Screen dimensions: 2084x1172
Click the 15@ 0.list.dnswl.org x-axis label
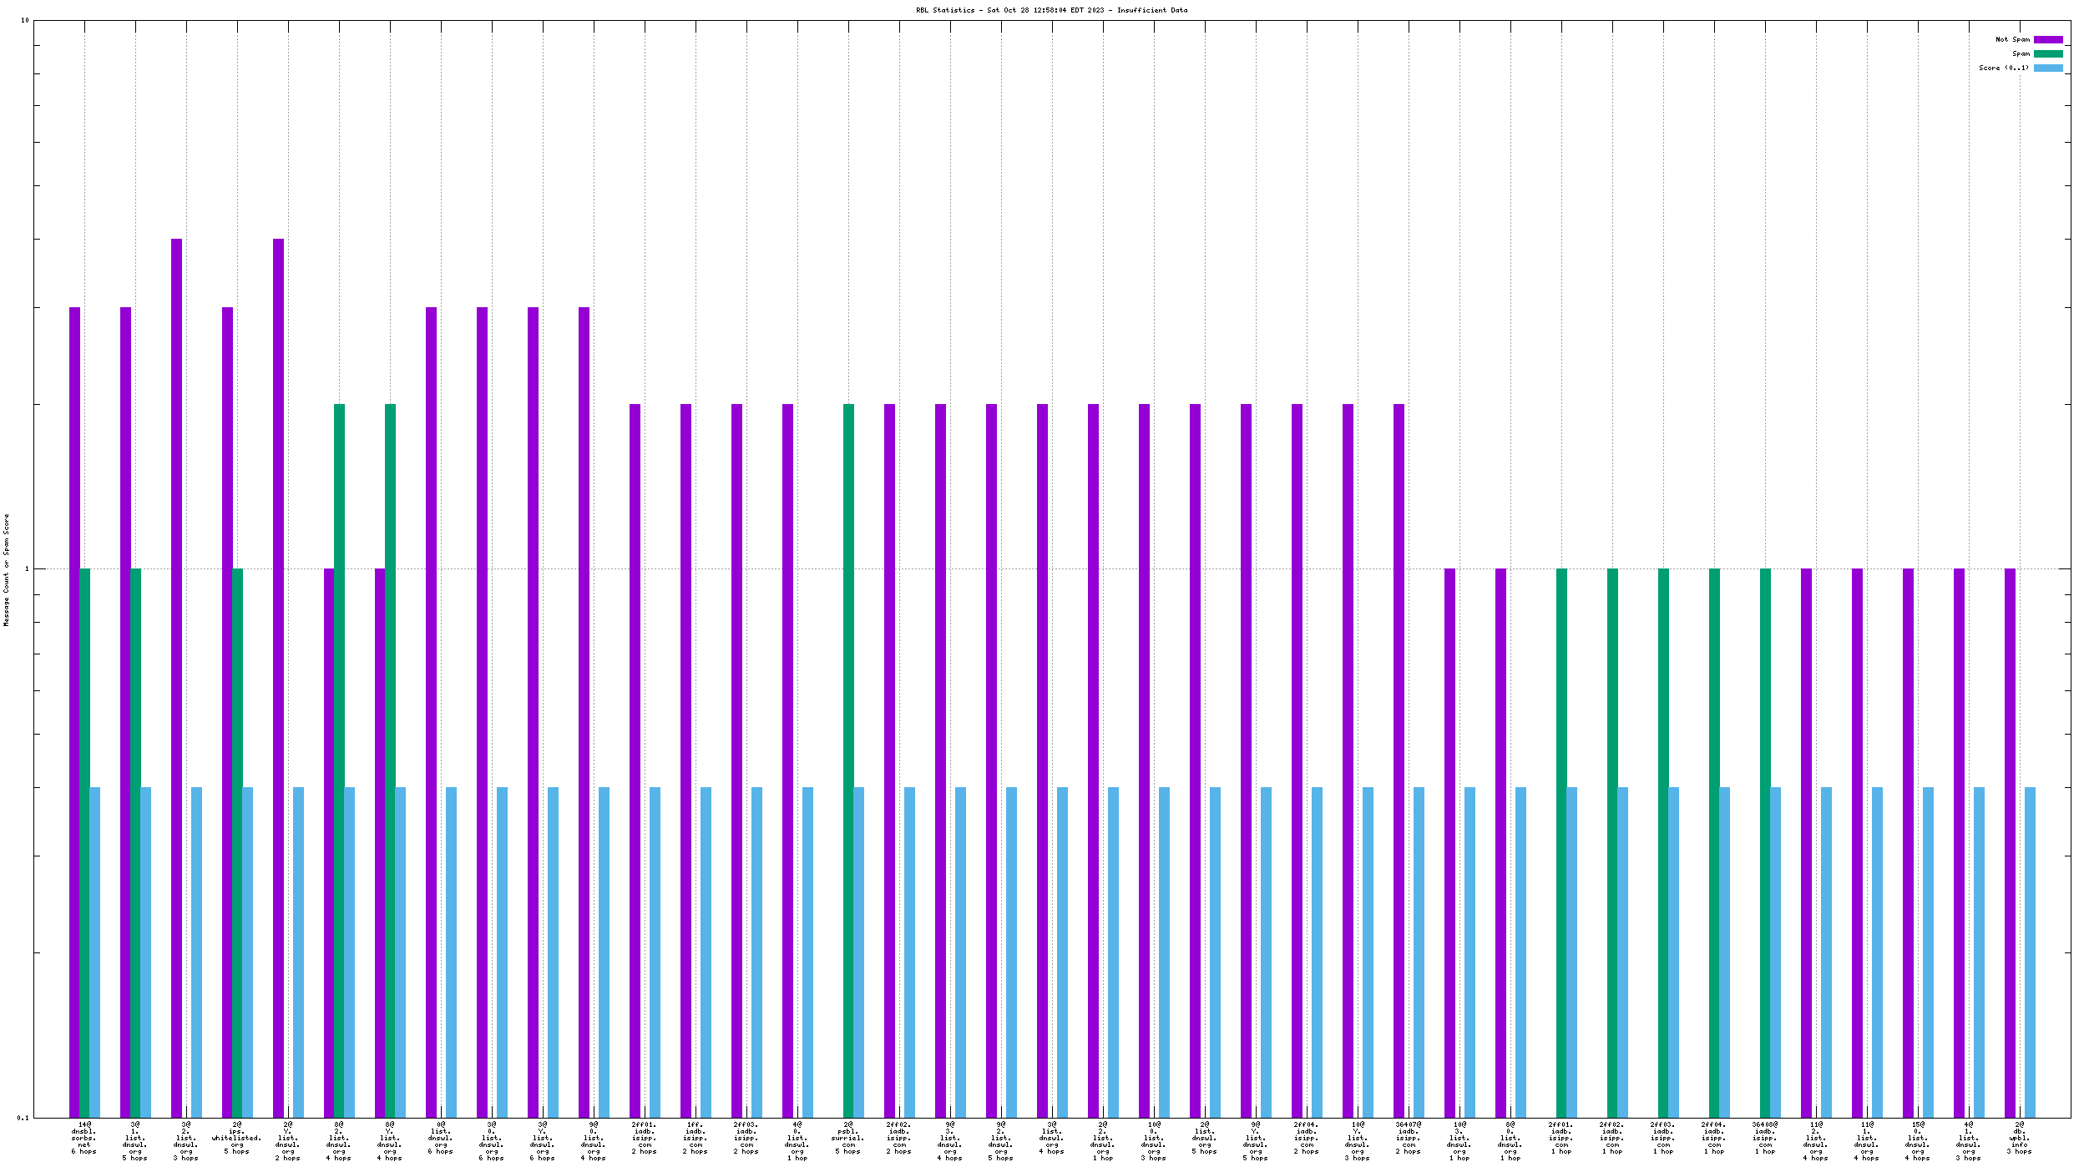[1917, 1141]
